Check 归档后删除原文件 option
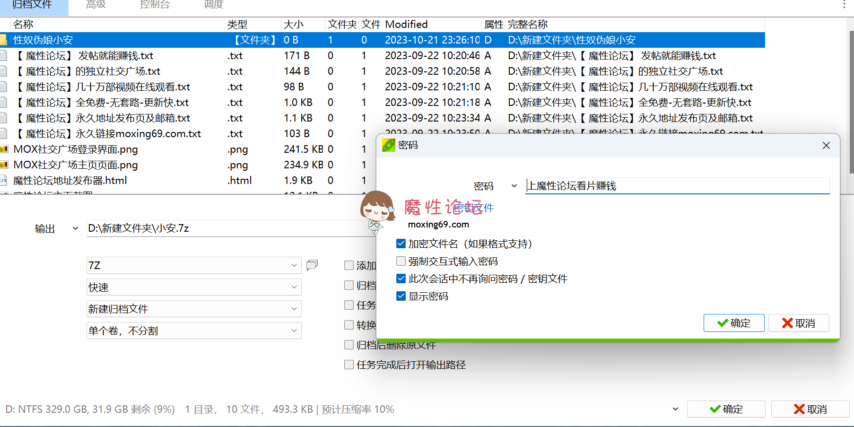The image size is (854, 427). point(349,345)
